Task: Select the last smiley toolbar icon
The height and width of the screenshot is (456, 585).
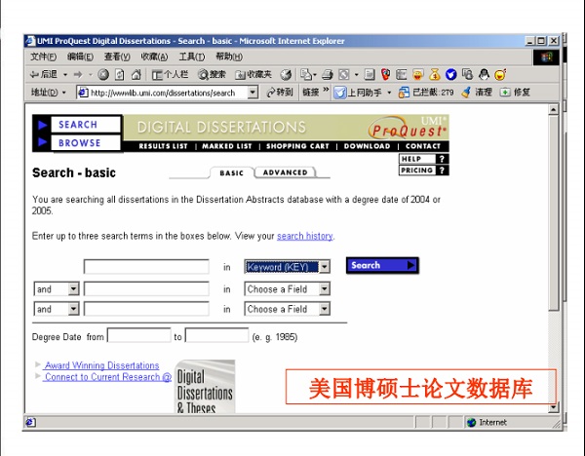Action: coord(500,75)
